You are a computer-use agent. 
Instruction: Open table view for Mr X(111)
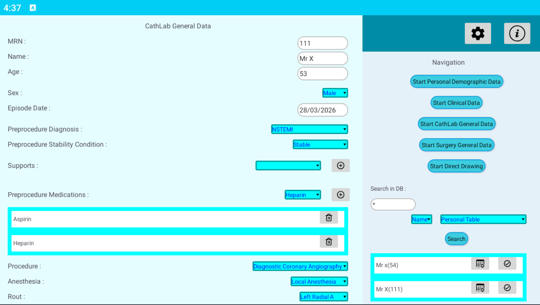tap(480, 288)
